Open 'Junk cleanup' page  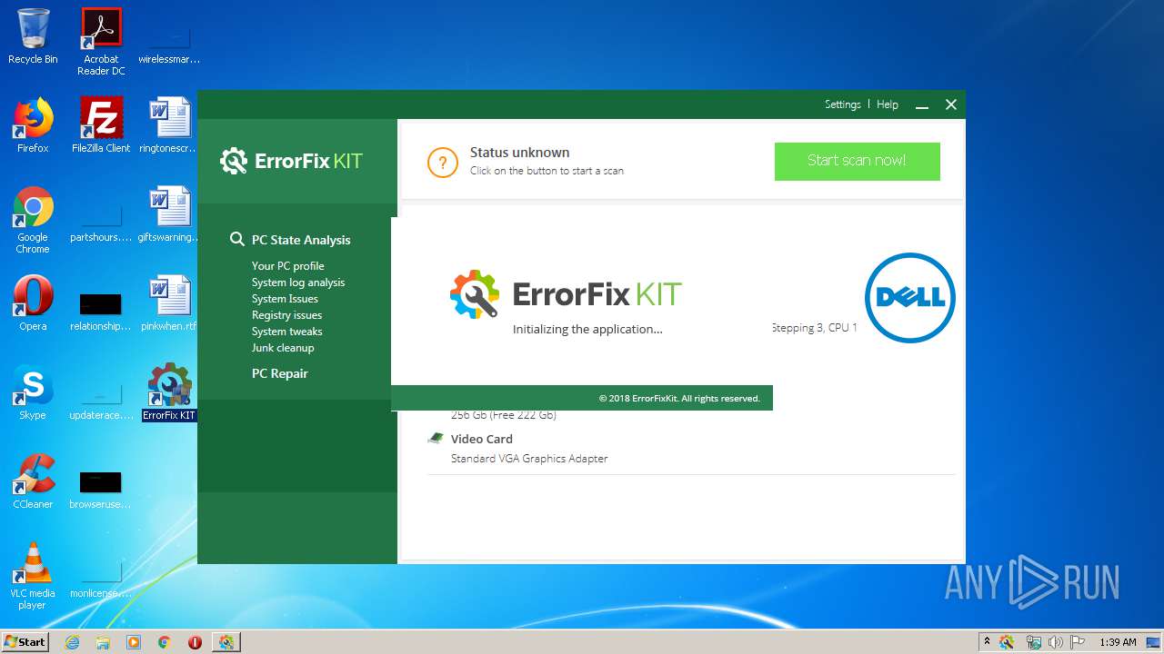[x=283, y=348]
